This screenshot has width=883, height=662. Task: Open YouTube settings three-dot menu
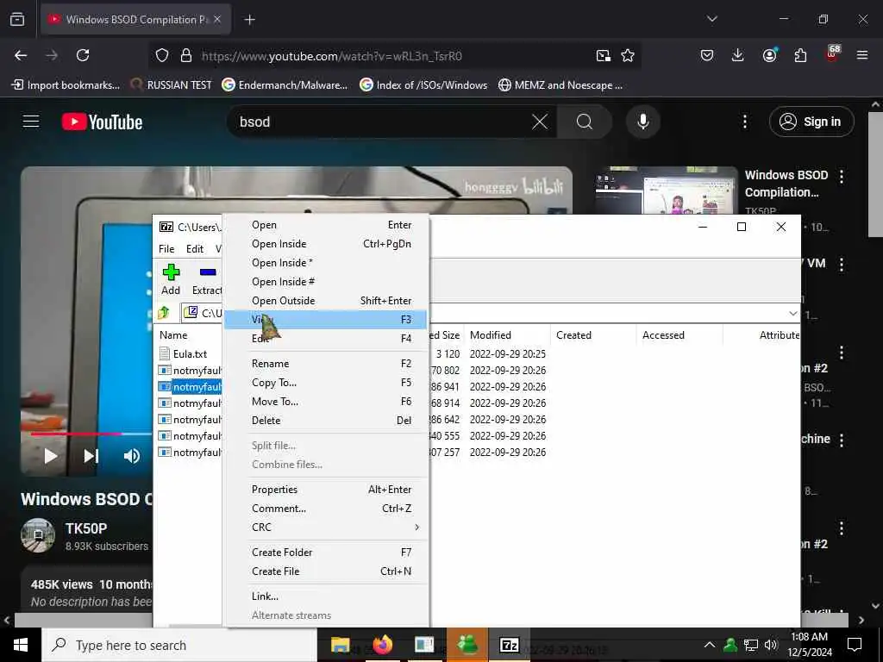pyautogui.click(x=744, y=122)
